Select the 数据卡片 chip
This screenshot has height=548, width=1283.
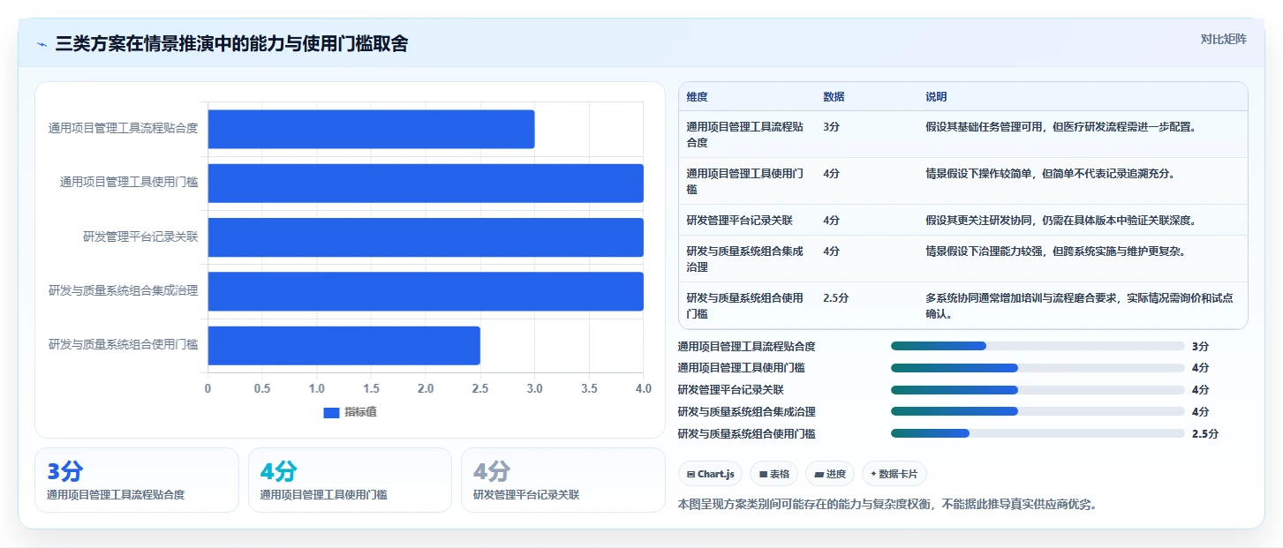[x=894, y=474]
